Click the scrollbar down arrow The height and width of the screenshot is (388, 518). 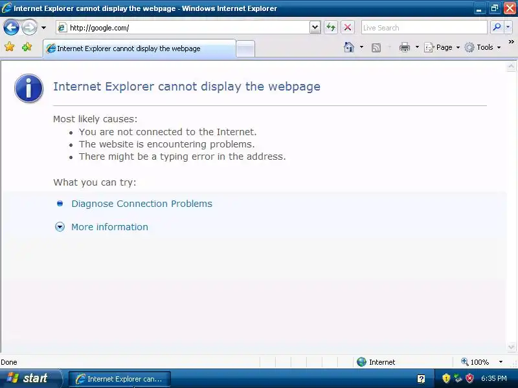(511, 347)
